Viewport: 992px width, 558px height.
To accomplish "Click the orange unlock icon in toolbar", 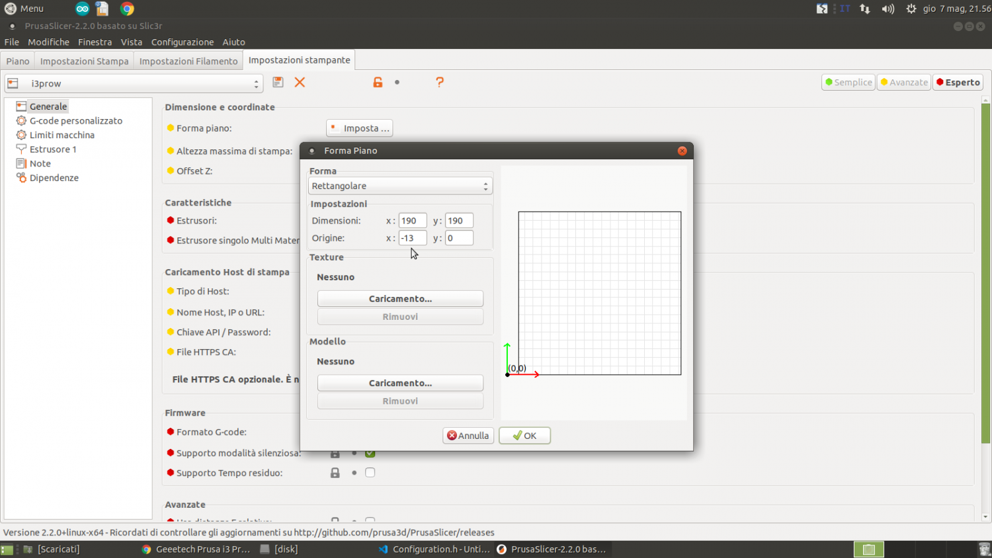I will pyautogui.click(x=378, y=82).
